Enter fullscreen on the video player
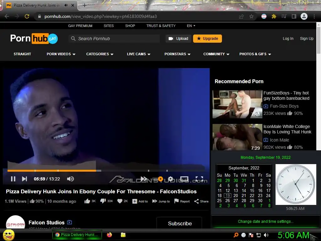 click(x=199, y=179)
